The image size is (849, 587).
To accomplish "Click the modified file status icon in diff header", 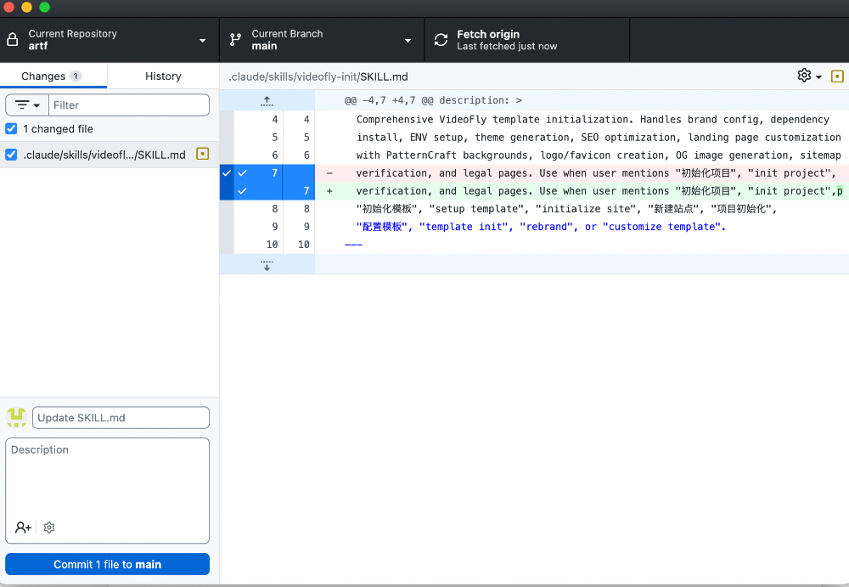I will (837, 76).
